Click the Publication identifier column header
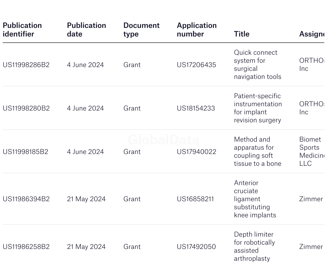The image size is (327, 279). coord(22,30)
